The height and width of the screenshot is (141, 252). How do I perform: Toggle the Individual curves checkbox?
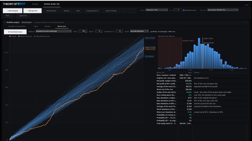click(184, 10)
